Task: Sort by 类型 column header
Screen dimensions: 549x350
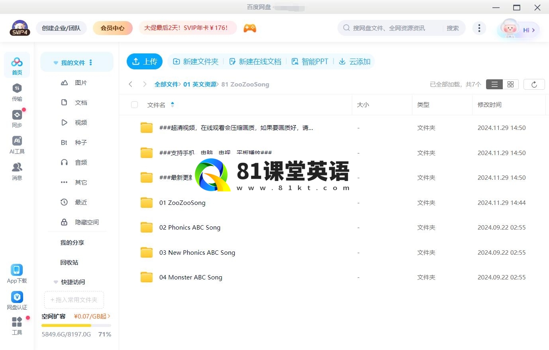Action: click(x=423, y=104)
